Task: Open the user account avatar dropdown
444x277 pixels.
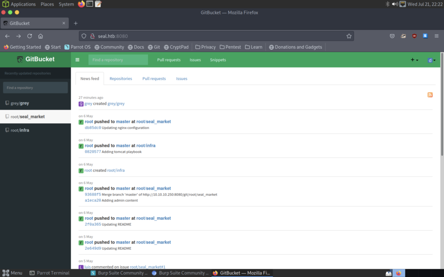Action: tap(431, 60)
